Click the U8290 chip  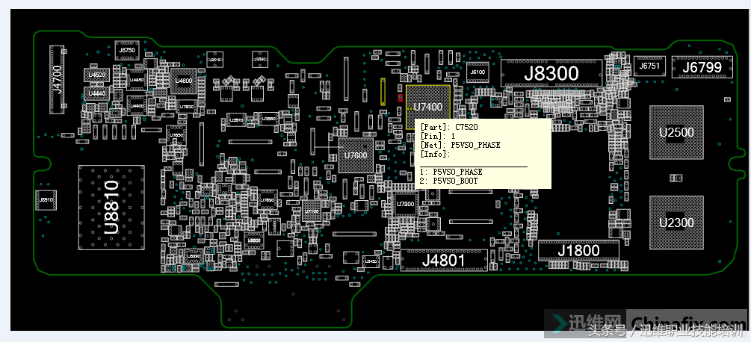pyautogui.click(x=194, y=257)
